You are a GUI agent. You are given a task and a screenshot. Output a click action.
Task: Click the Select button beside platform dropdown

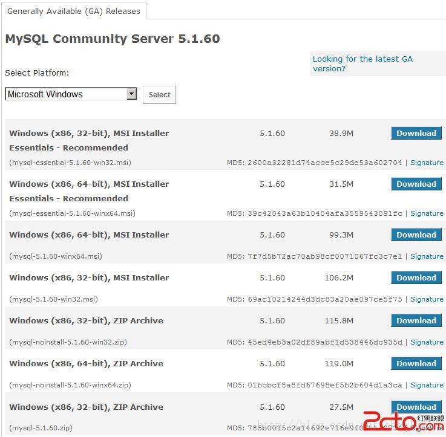tap(159, 95)
